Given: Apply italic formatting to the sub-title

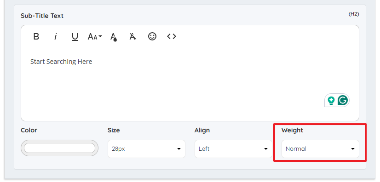Looking at the screenshot, I should [x=56, y=37].
